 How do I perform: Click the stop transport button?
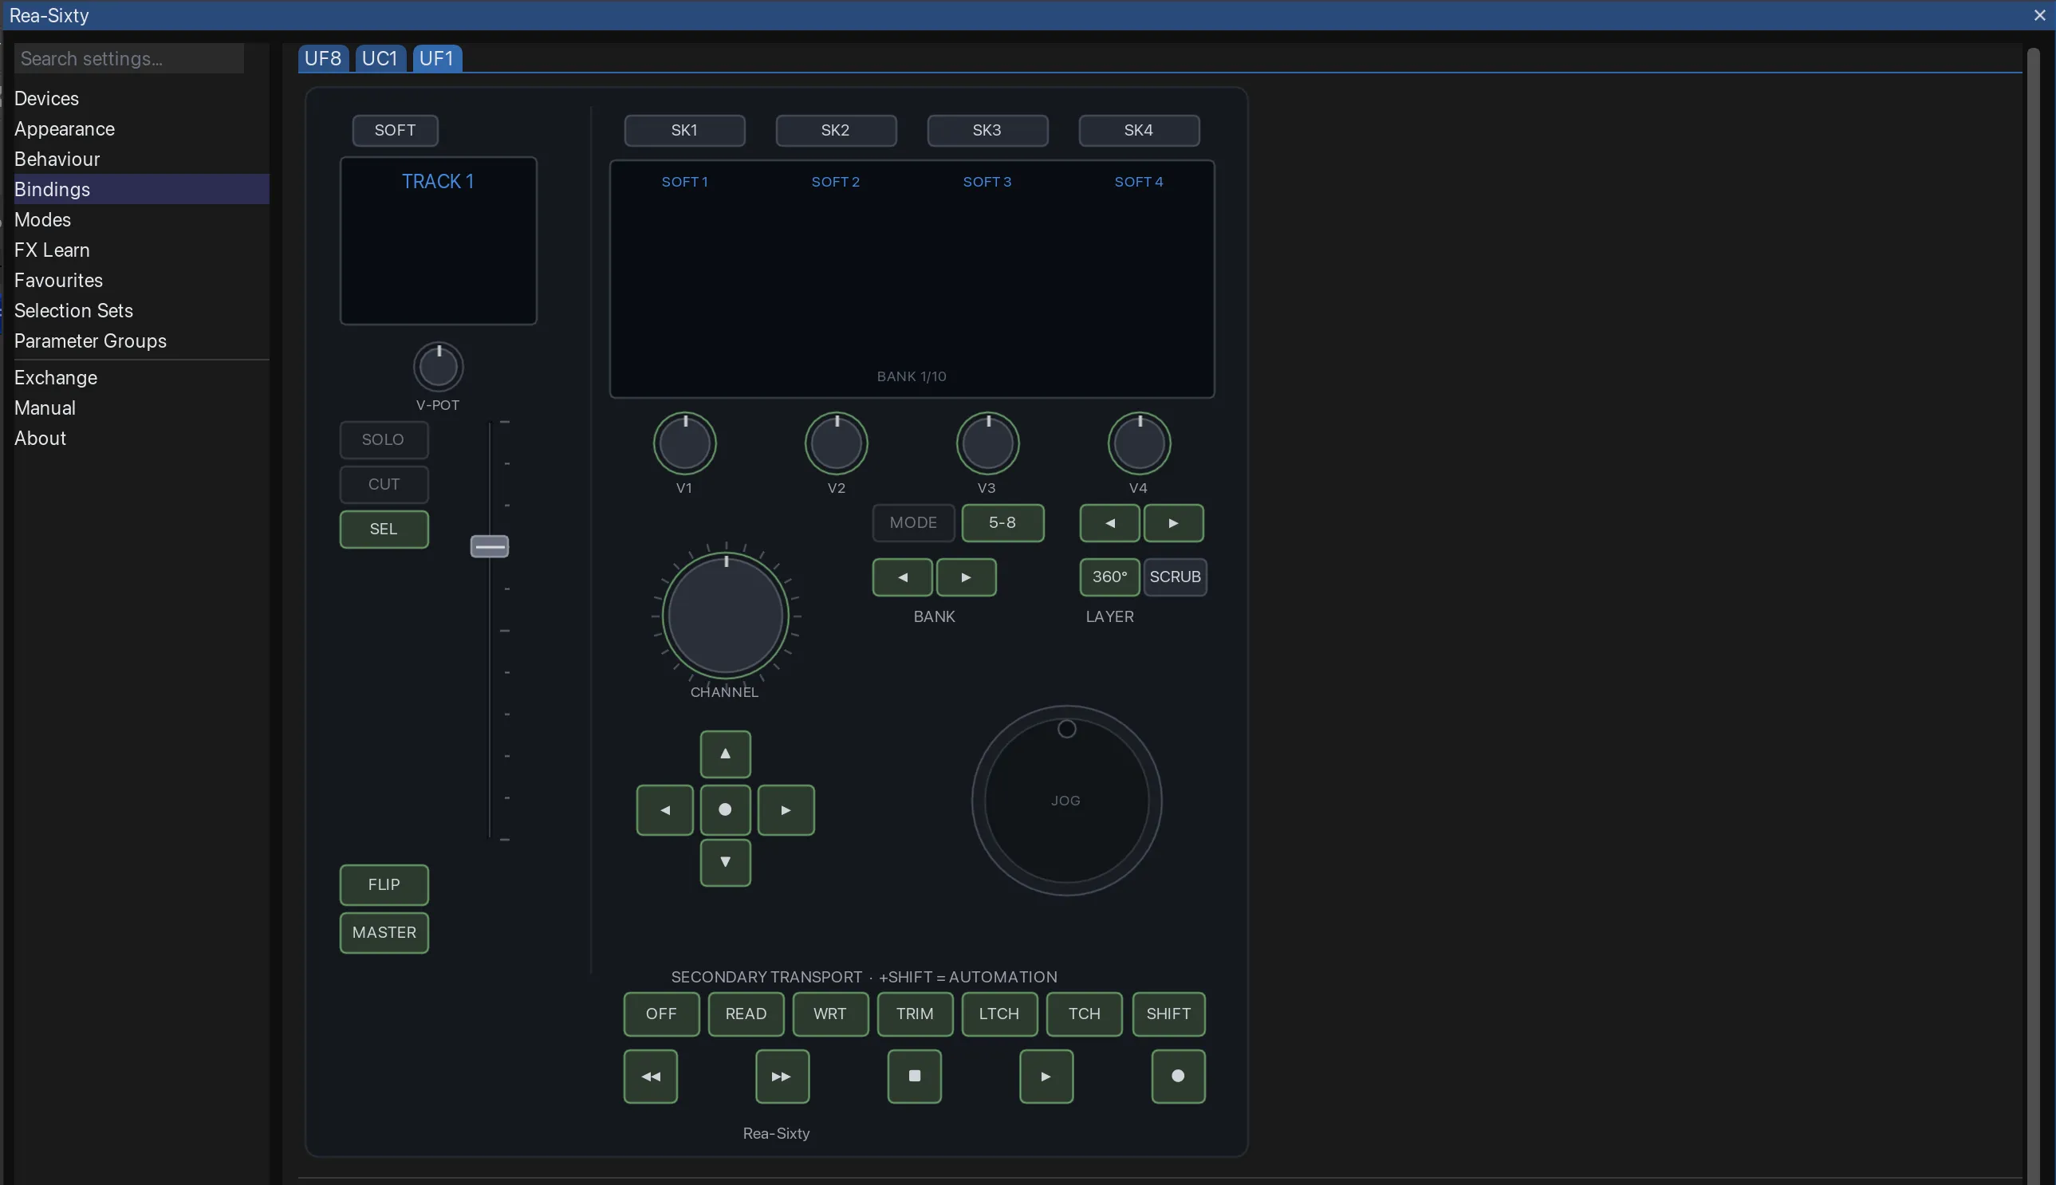914,1076
